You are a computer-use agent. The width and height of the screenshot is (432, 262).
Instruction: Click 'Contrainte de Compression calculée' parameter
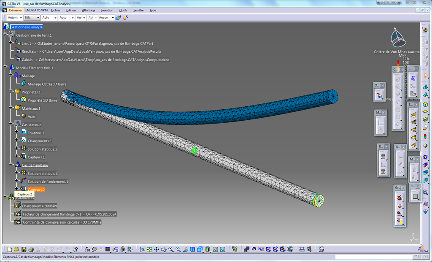pos(62,222)
